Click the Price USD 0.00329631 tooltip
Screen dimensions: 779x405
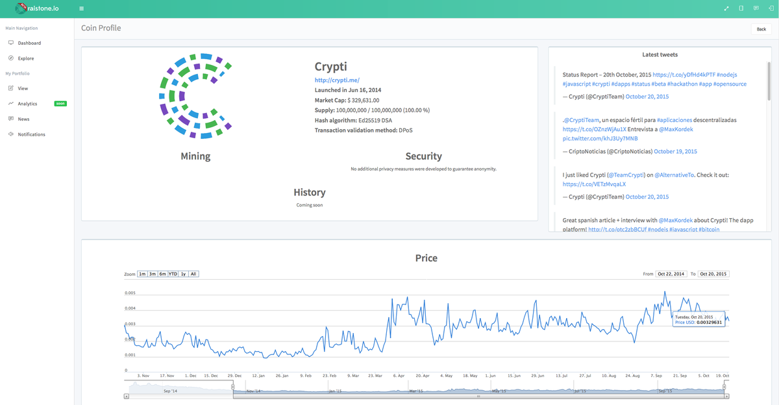coord(699,319)
